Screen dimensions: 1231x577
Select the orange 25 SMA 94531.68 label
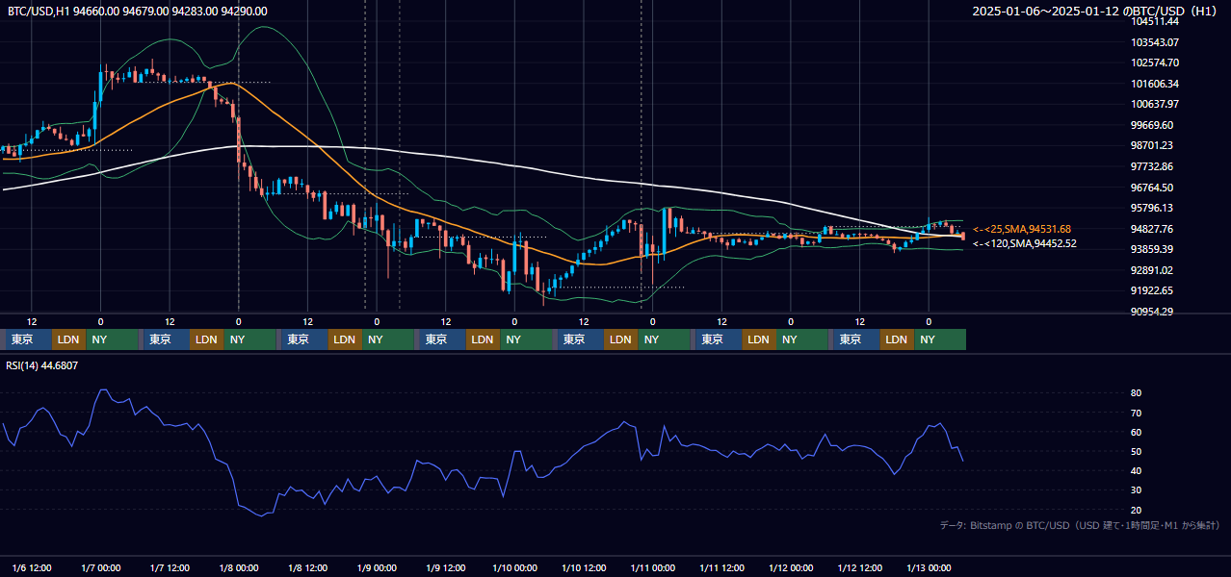(x=1022, y=229)
